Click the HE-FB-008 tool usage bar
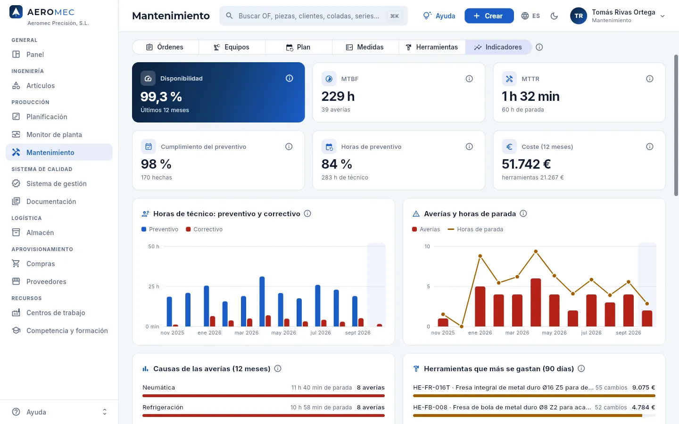This screenshot has width=679, height=424. (534, 416)
